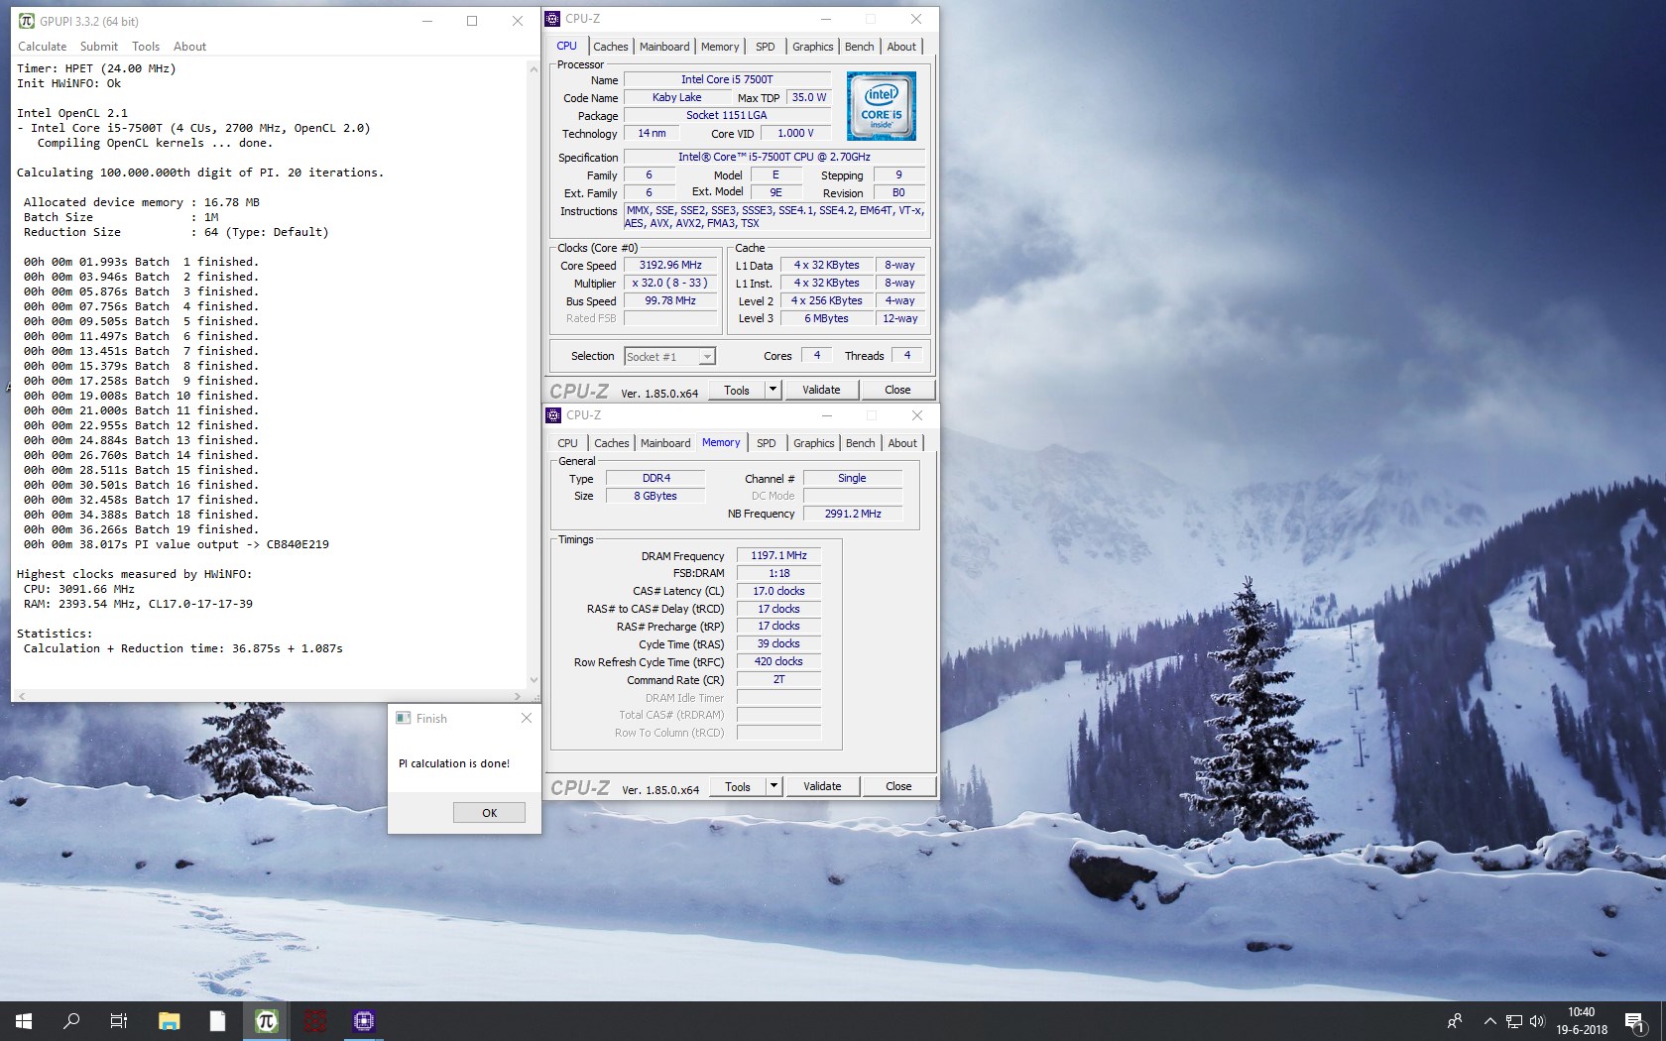Screen dimensions: 1666x1041
Task: Click Validate button in upper CPU-Z
Action: point(821,390)
